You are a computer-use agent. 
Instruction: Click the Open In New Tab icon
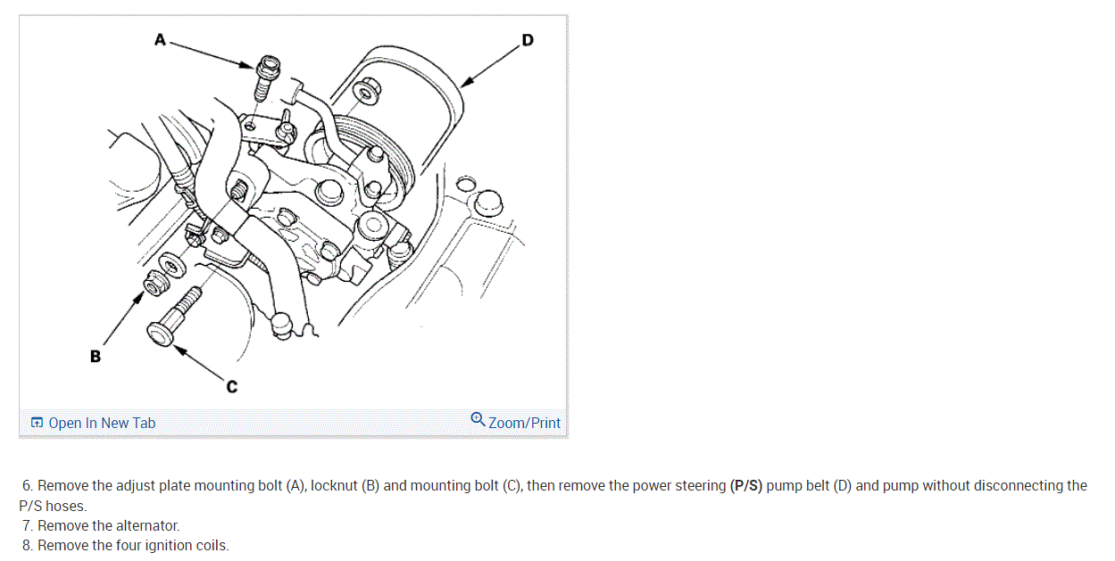37,423
